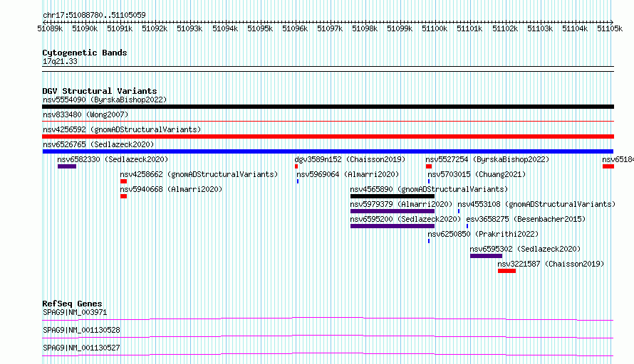Click the nsv3221587 red variant bar
The image size is (634, 364).
(506, 271)
